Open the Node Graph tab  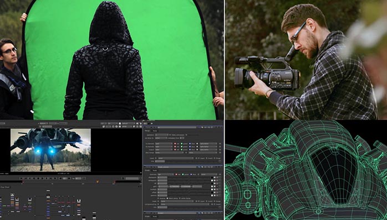point(5,187)
